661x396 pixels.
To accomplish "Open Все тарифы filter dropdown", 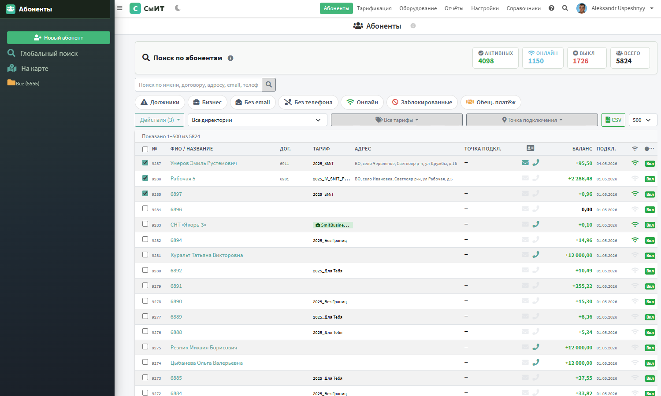I will [397, 120].
